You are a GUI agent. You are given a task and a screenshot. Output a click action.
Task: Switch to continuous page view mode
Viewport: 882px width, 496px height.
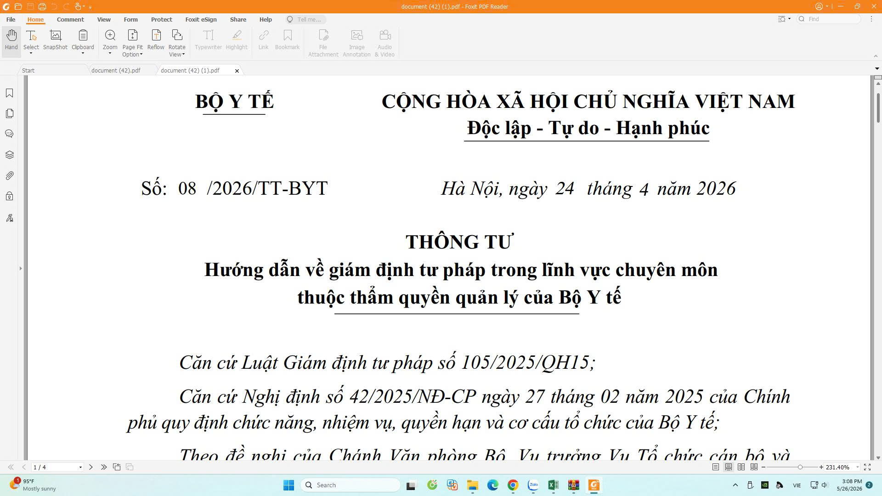[729, 467]
